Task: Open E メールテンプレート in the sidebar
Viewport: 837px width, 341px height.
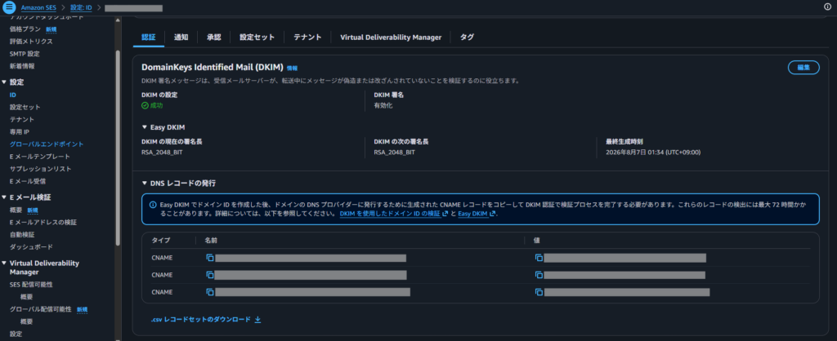Action: 39,157
